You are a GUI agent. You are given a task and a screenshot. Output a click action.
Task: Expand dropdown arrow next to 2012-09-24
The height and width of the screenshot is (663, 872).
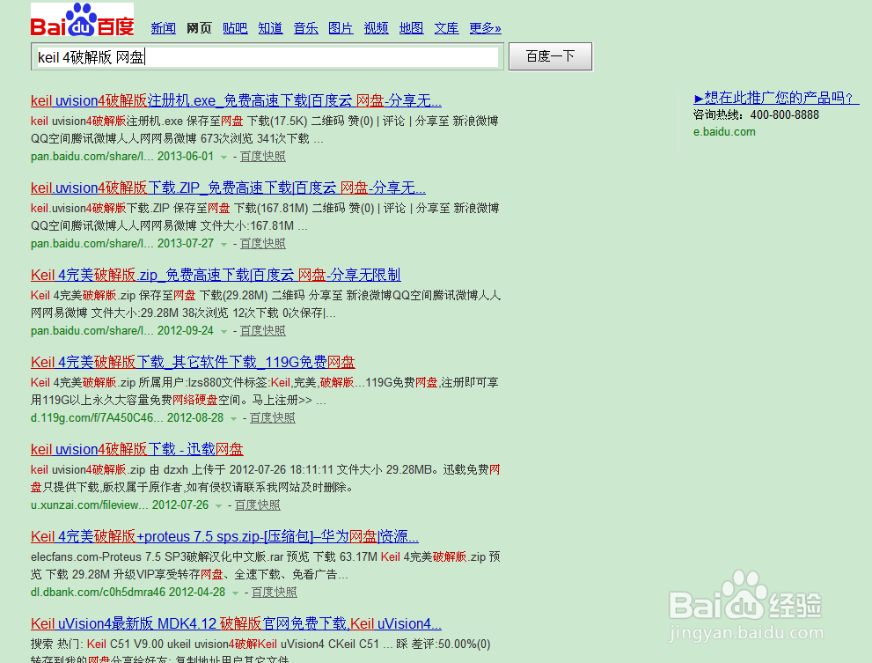point(223,332)
